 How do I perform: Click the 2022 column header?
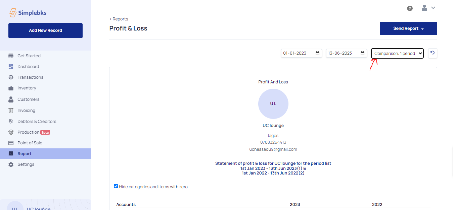coord(377,204)
